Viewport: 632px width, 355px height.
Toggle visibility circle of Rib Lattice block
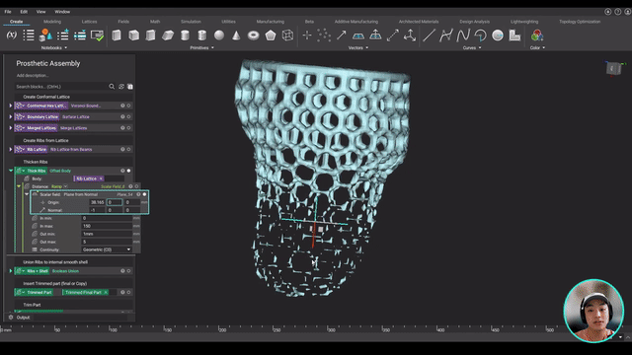(129, 149)
